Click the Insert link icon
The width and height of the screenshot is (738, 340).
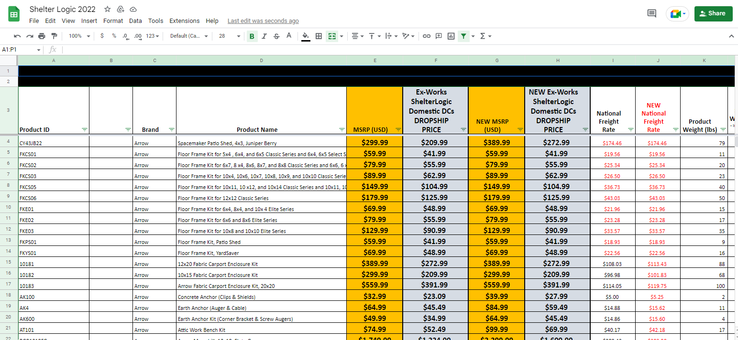point(427,36)
